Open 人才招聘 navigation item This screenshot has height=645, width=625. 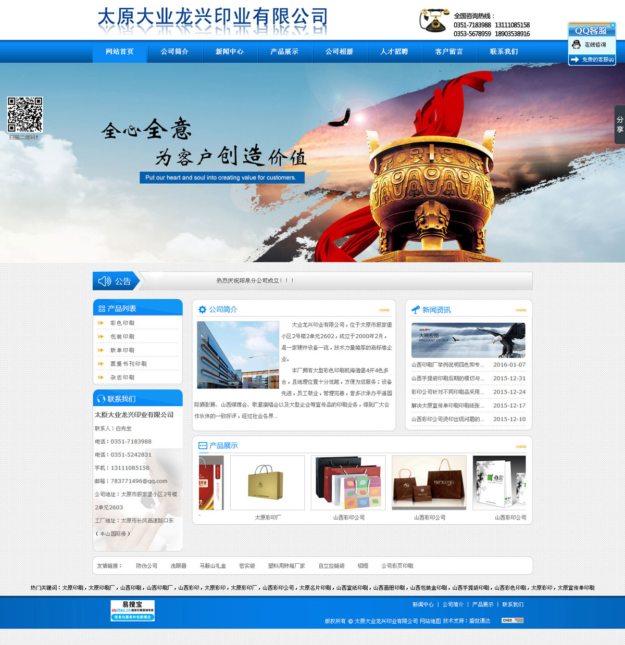(394, 52)
